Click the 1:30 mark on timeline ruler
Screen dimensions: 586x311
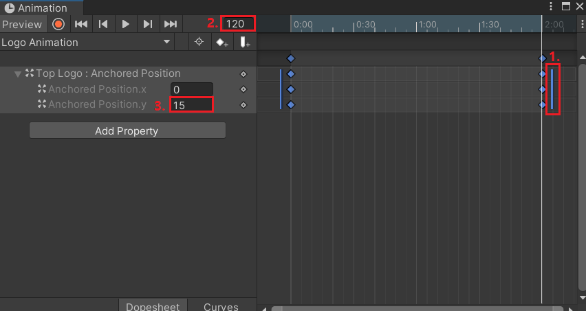point(490,25)
